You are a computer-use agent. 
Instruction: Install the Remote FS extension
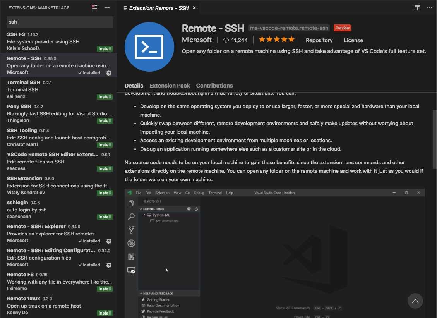click(x=105, y=289)
